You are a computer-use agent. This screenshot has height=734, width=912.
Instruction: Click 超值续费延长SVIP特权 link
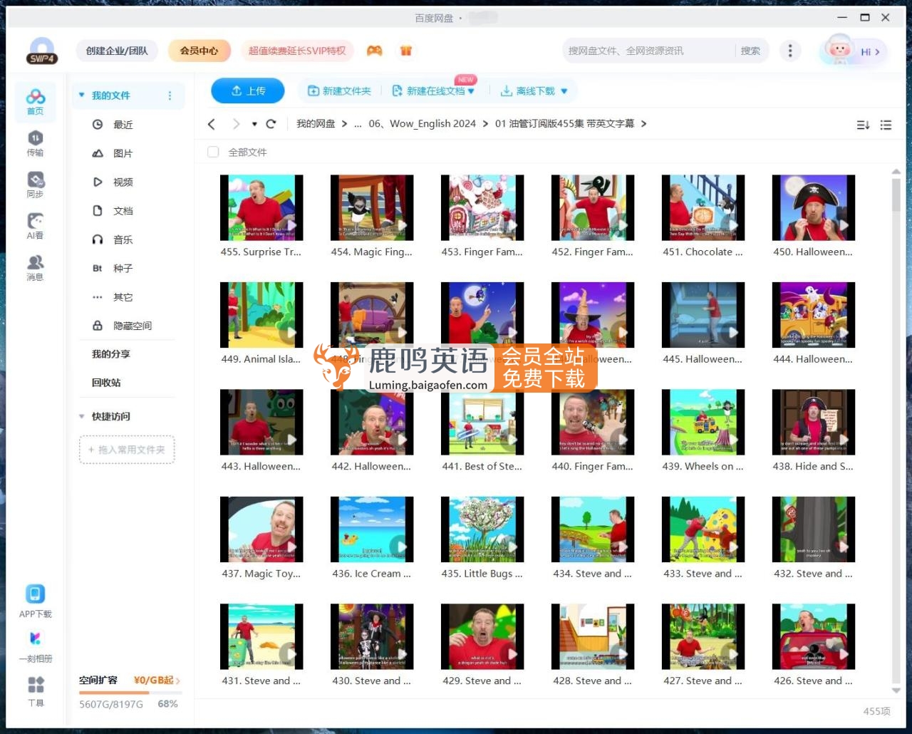pyautogui.click(x=297, y=51)
